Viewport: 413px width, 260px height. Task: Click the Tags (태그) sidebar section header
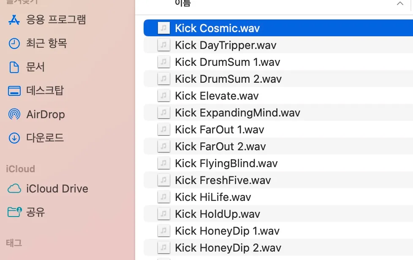click(x=14, y=243)
